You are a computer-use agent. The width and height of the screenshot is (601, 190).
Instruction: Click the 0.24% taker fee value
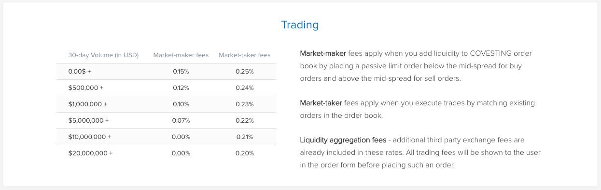(245, 88)
